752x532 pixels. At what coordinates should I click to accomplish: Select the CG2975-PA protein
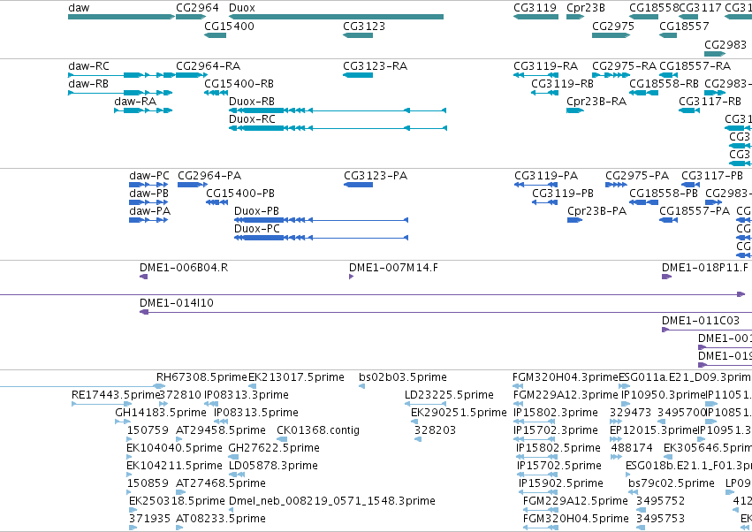click(616, 185)
